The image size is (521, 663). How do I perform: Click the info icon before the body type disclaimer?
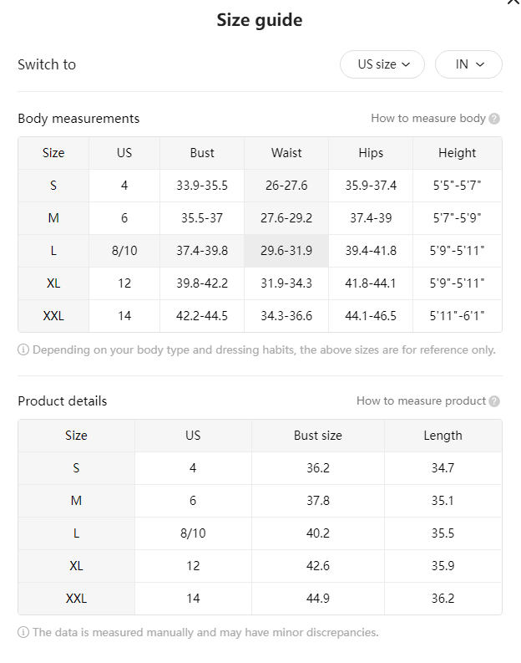[x=23, y=349]
